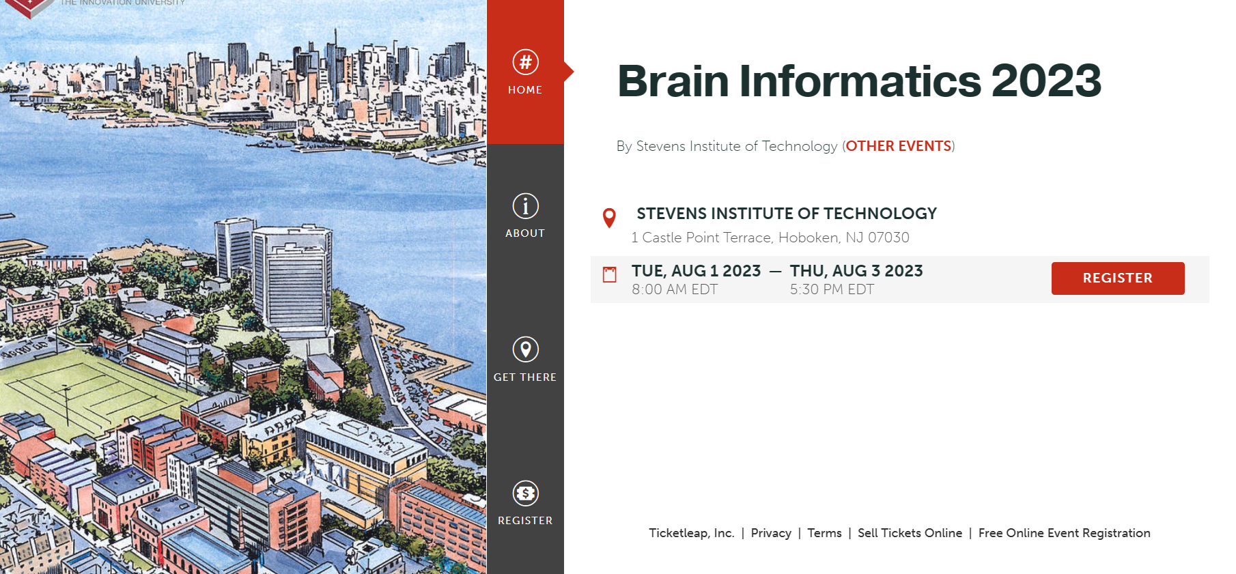Open the GET THERE sidebar label

click(x=525, y=377)
